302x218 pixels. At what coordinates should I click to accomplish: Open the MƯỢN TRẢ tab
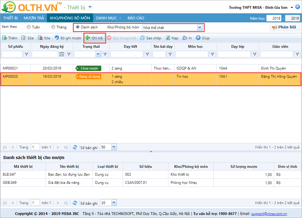(x=34, y=18)
